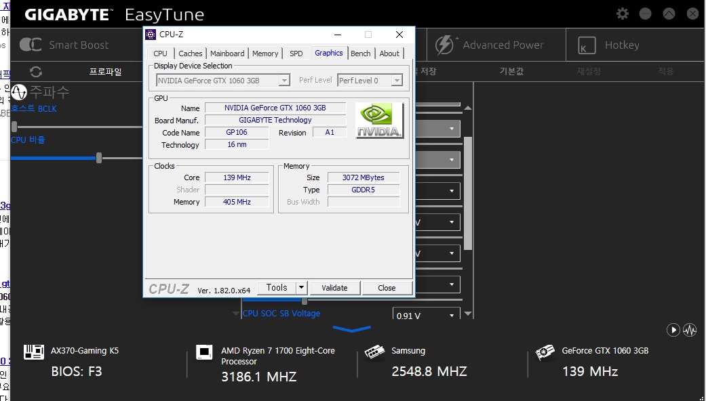This screenshot has width=706, height=401.
Task: Click the Smart Boost icon
Action: click(x=31, y=45)
